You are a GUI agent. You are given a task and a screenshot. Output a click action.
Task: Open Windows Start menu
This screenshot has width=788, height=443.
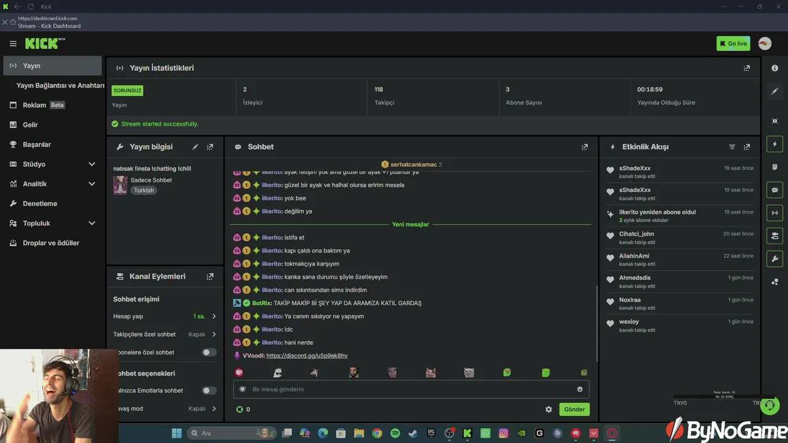(x=177, y=433)
